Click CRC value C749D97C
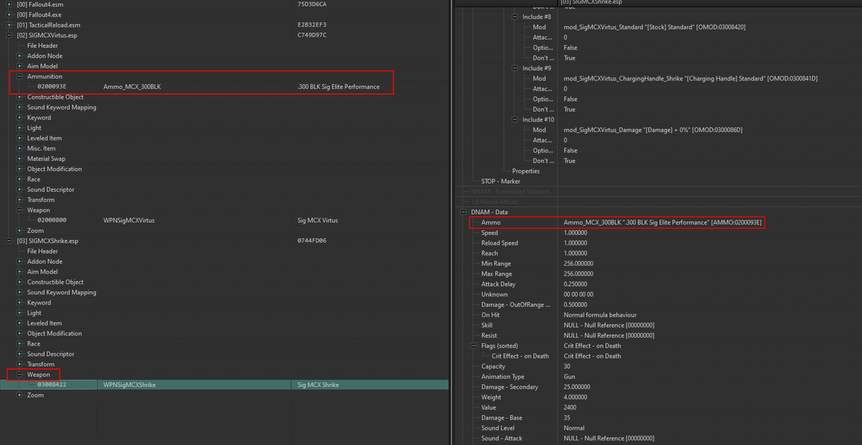The height and width of the screenshot is (445, 862). click(x=312, y=35)
